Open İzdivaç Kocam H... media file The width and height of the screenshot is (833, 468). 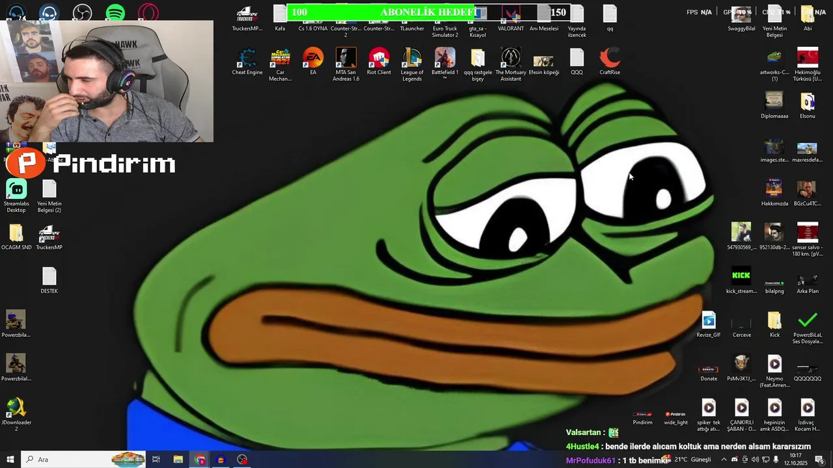click(x=808, y=415)
